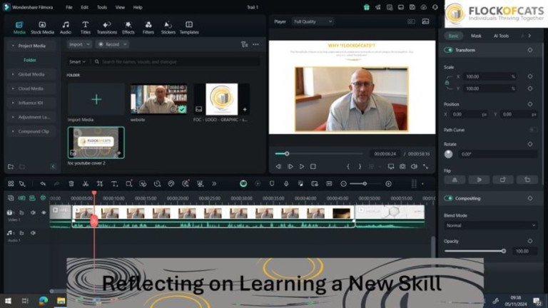The height and width of the screenshot is (308, 548).
Task: Open media panel more options dots
Action: click(x=256, y=44)
